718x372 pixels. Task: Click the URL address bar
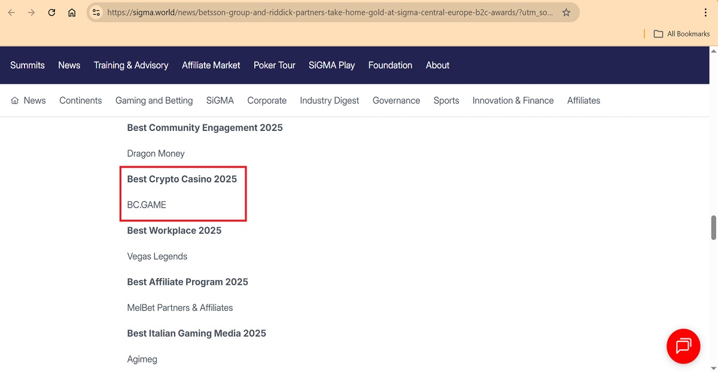[329, 13]
